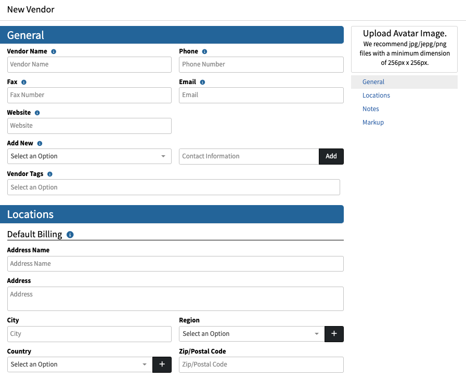Click the Contact Information field
The image size is (466, 379).
click(x=249, y=156)
